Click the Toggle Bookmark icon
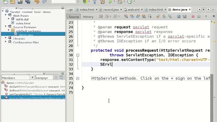Viewport: 217px width, 122px height. coord(170,16)
